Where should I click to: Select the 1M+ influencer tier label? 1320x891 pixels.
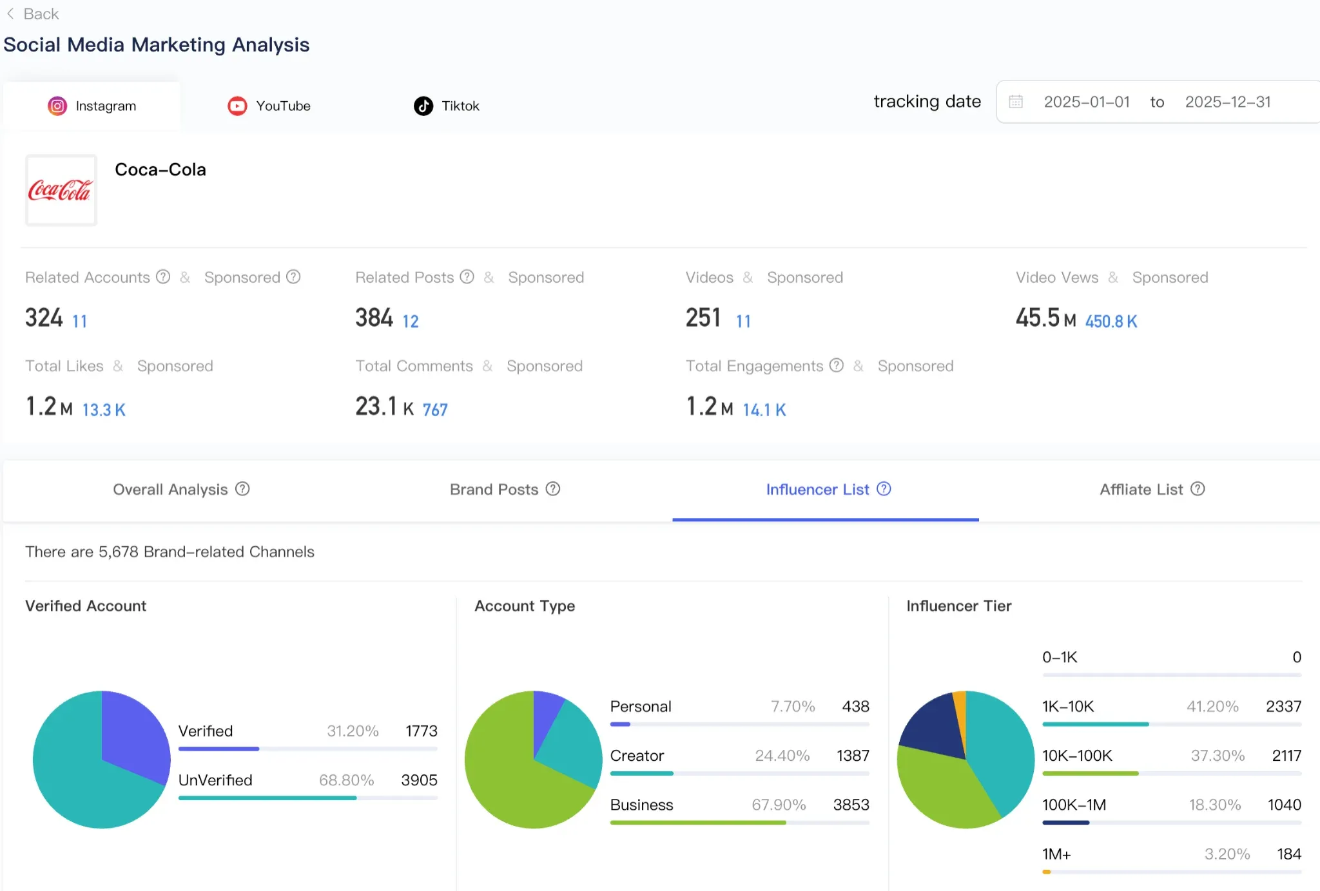[x=1056, y=854]
